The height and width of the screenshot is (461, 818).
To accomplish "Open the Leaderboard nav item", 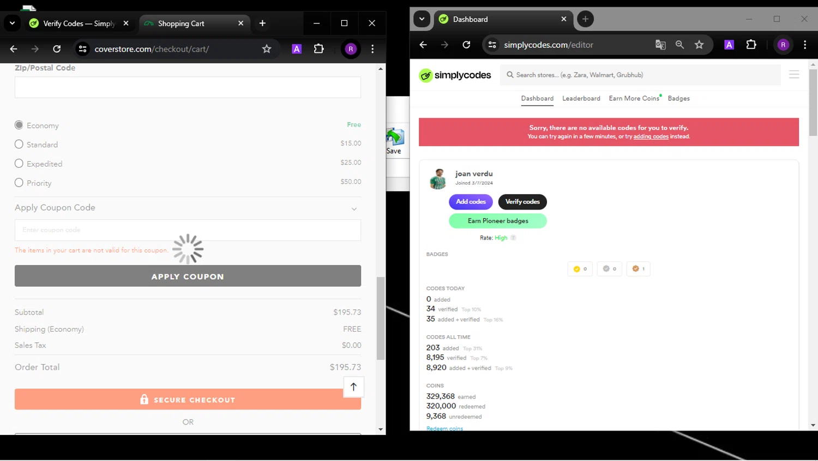I will coord(581,99).
